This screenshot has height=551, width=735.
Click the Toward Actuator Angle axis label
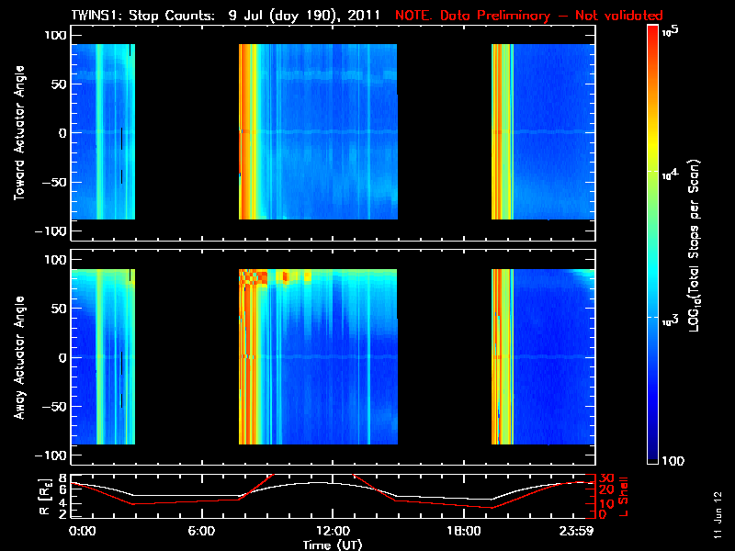19,133
